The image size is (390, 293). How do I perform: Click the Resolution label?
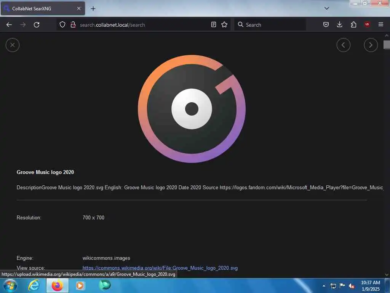29,217
